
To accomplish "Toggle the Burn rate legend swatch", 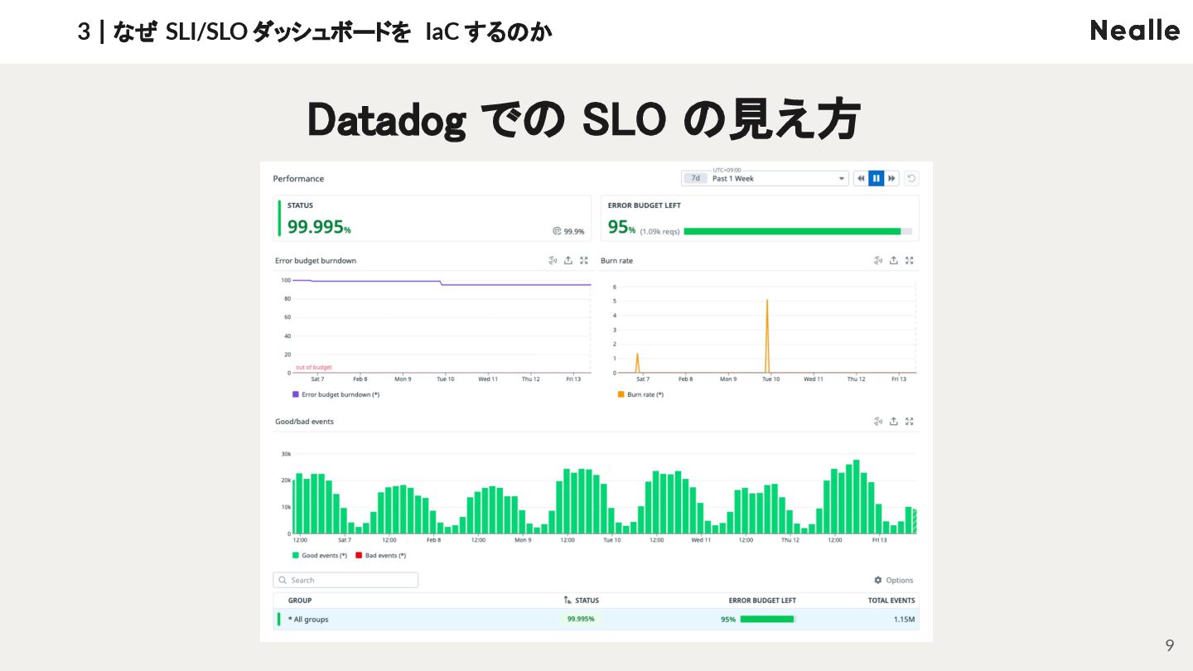I will pyautogui.click(x=621, y=394).
